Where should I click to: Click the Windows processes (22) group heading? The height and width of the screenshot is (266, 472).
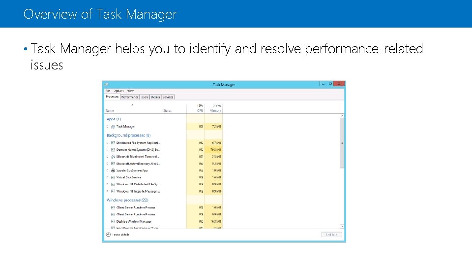(x=127, y=200)
